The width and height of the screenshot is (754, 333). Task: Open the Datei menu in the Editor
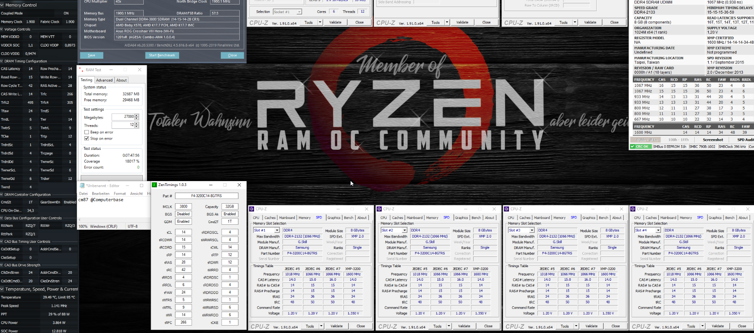(84, 193)
